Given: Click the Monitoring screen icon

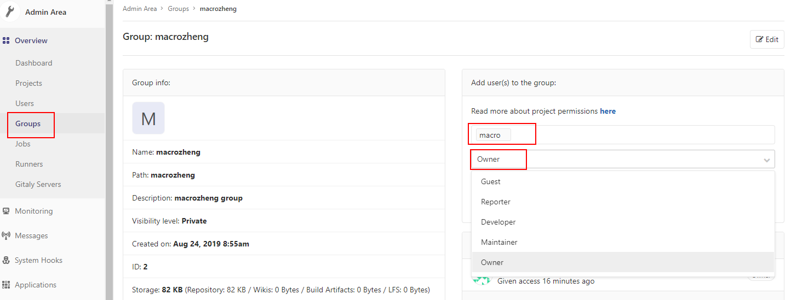Looking at the screenshot, I should (x=6, y=211).
